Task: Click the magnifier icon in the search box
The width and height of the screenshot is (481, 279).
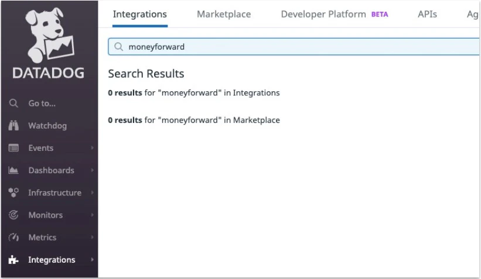Action: (119, 47)
